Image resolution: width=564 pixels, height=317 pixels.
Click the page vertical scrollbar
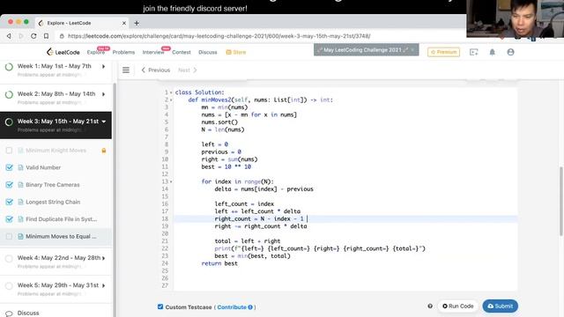pos(561,202)
